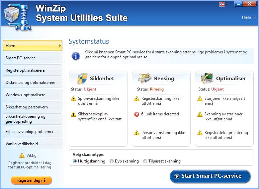Click the Optimaliser monitor icon
The height and width of the screenshot is (189, 259).
207,79
